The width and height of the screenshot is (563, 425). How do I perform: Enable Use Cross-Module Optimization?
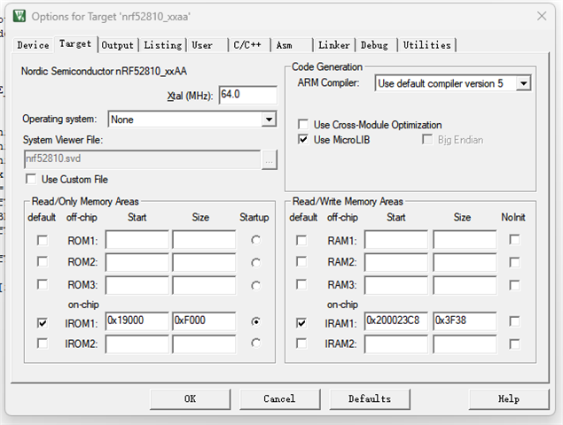click(304, 125)
